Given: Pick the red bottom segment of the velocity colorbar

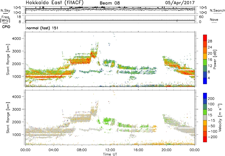Looking at the screenshot, I should (x=205, y=139).
